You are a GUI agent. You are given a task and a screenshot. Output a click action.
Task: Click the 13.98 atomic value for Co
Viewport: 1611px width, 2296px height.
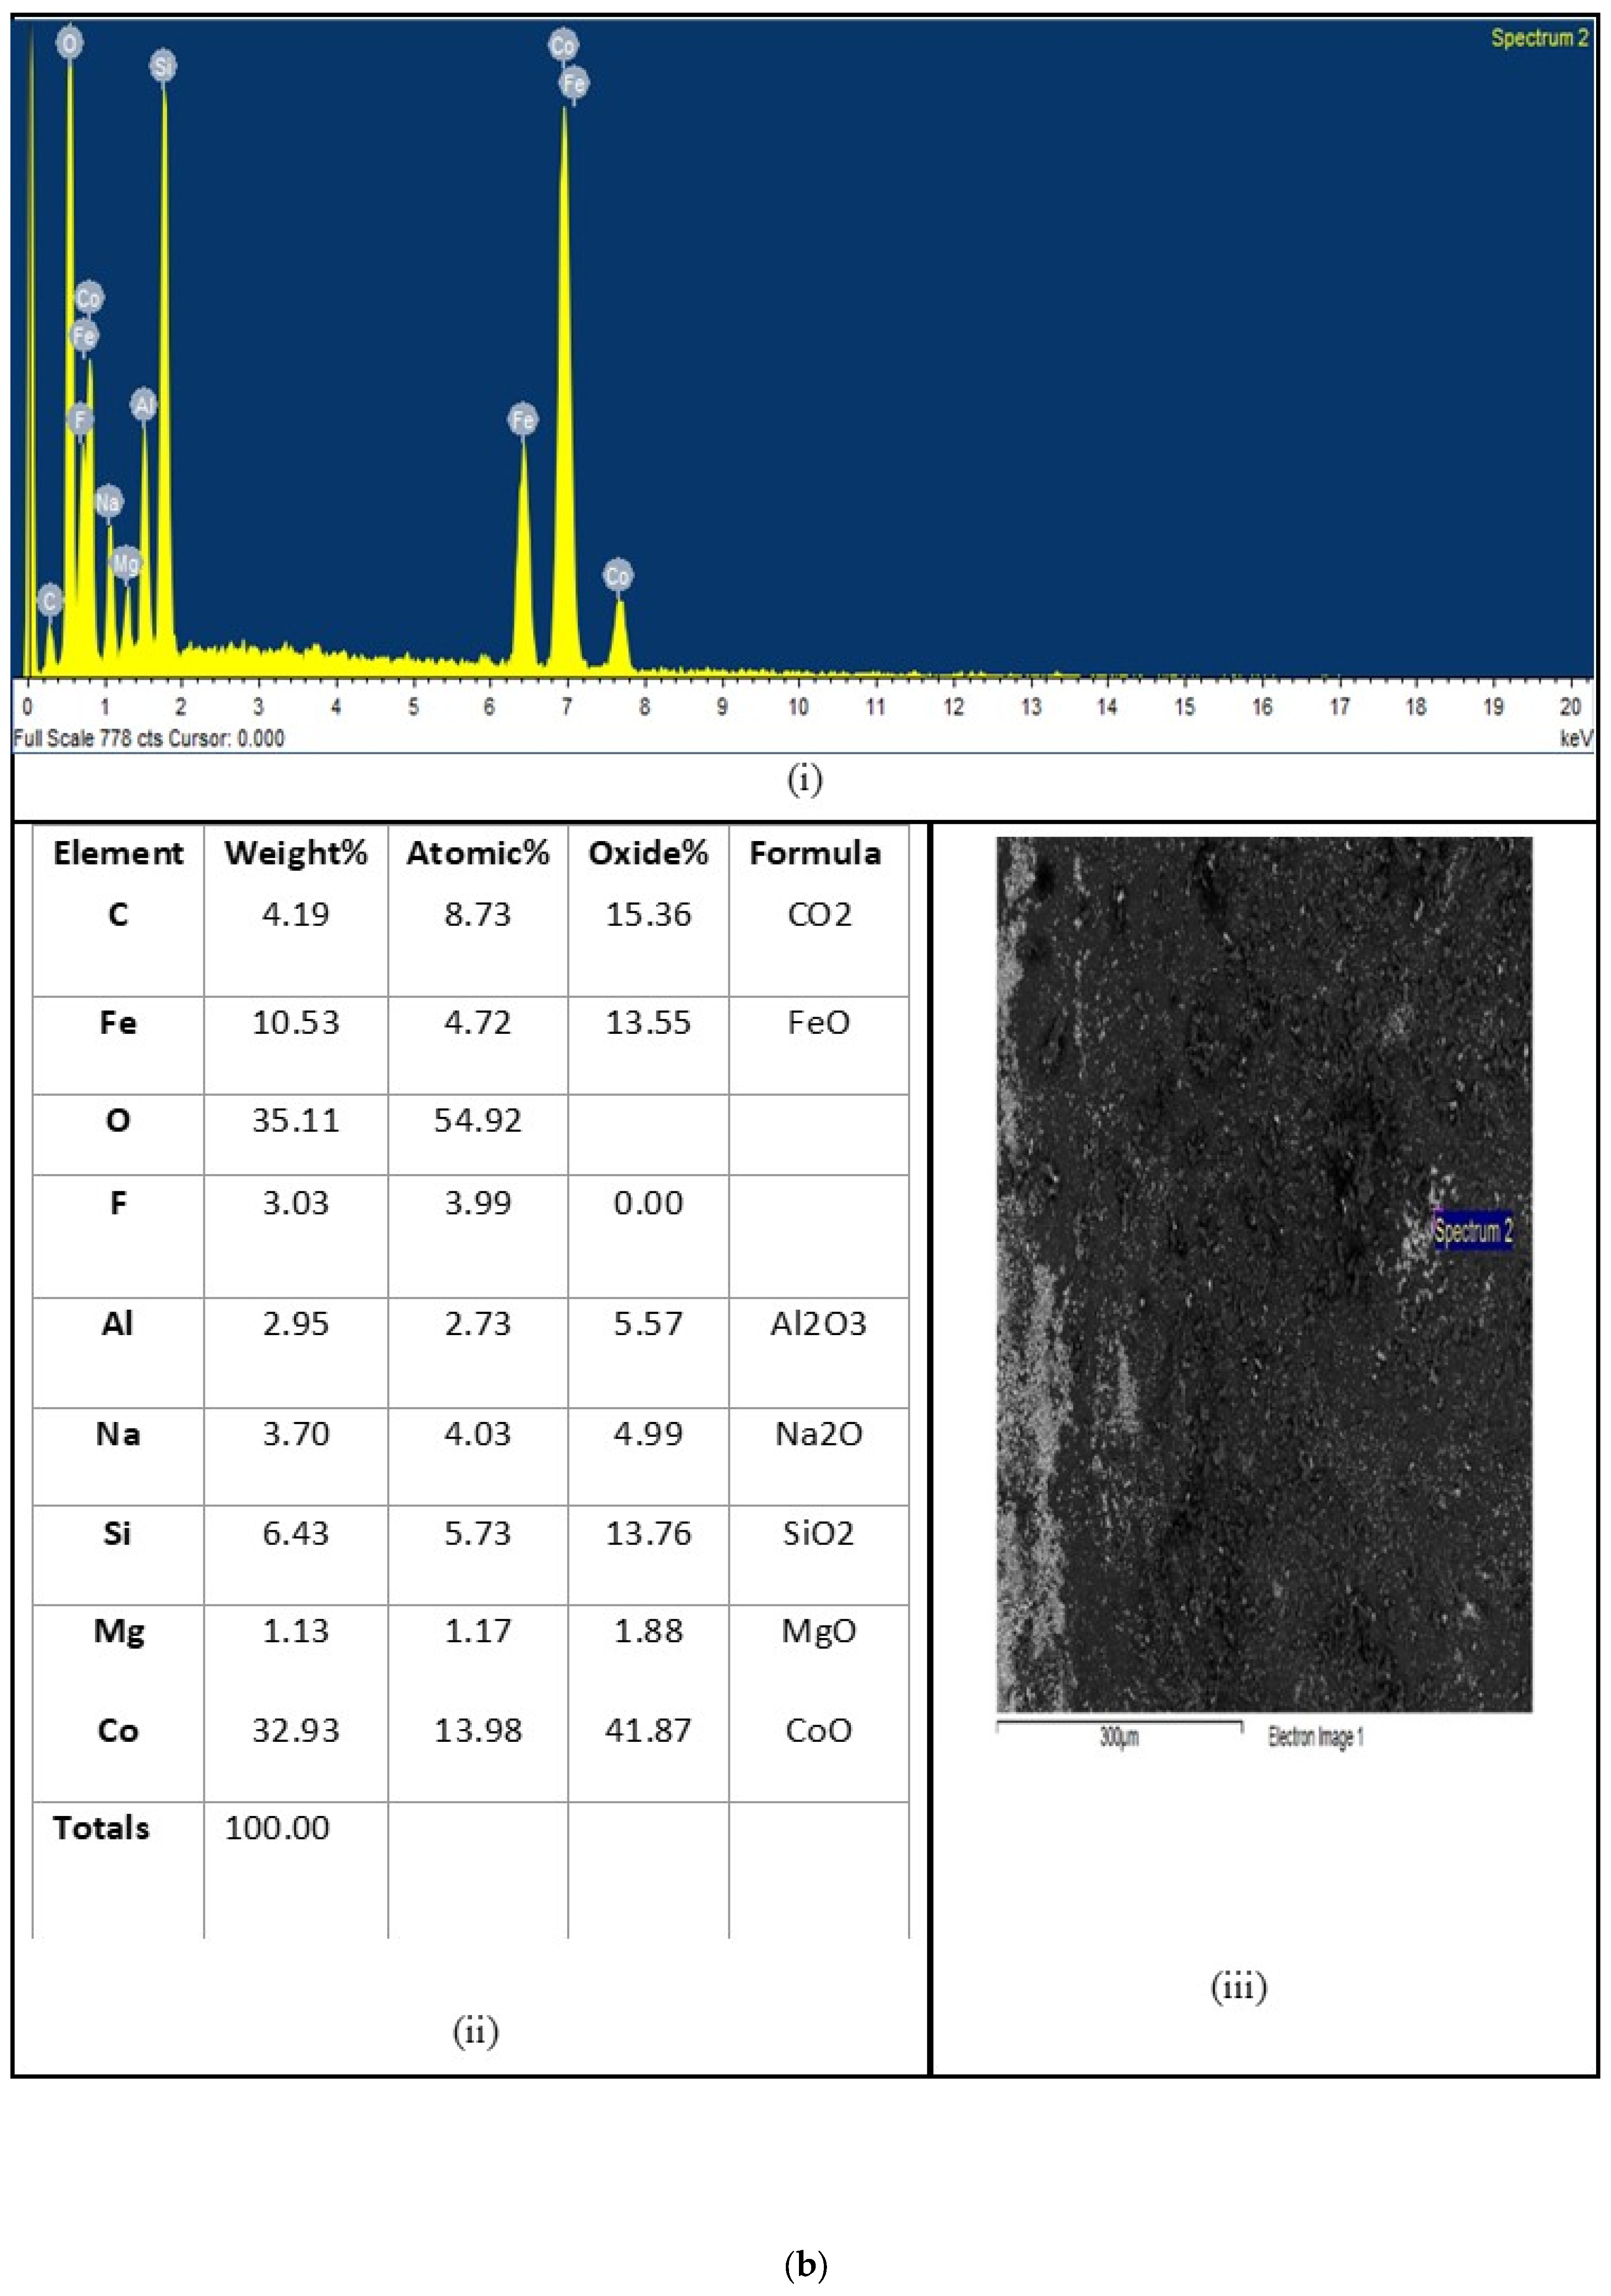478,1730
